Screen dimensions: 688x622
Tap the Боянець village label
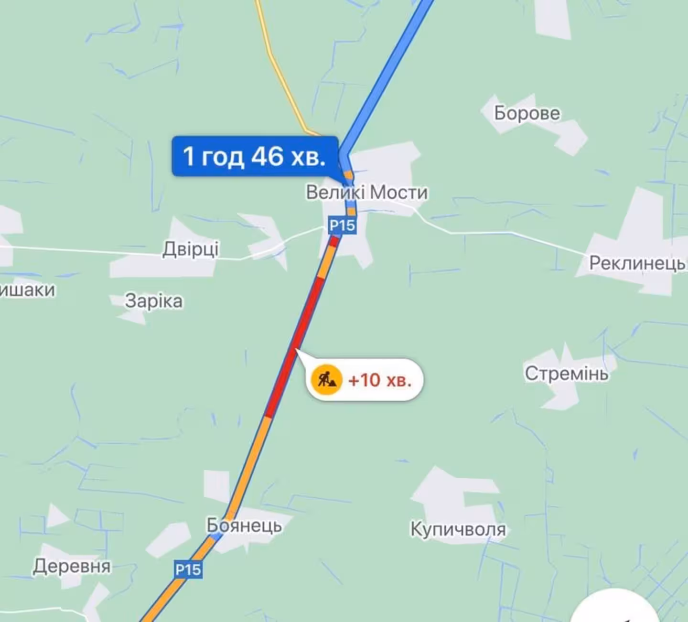244,525
